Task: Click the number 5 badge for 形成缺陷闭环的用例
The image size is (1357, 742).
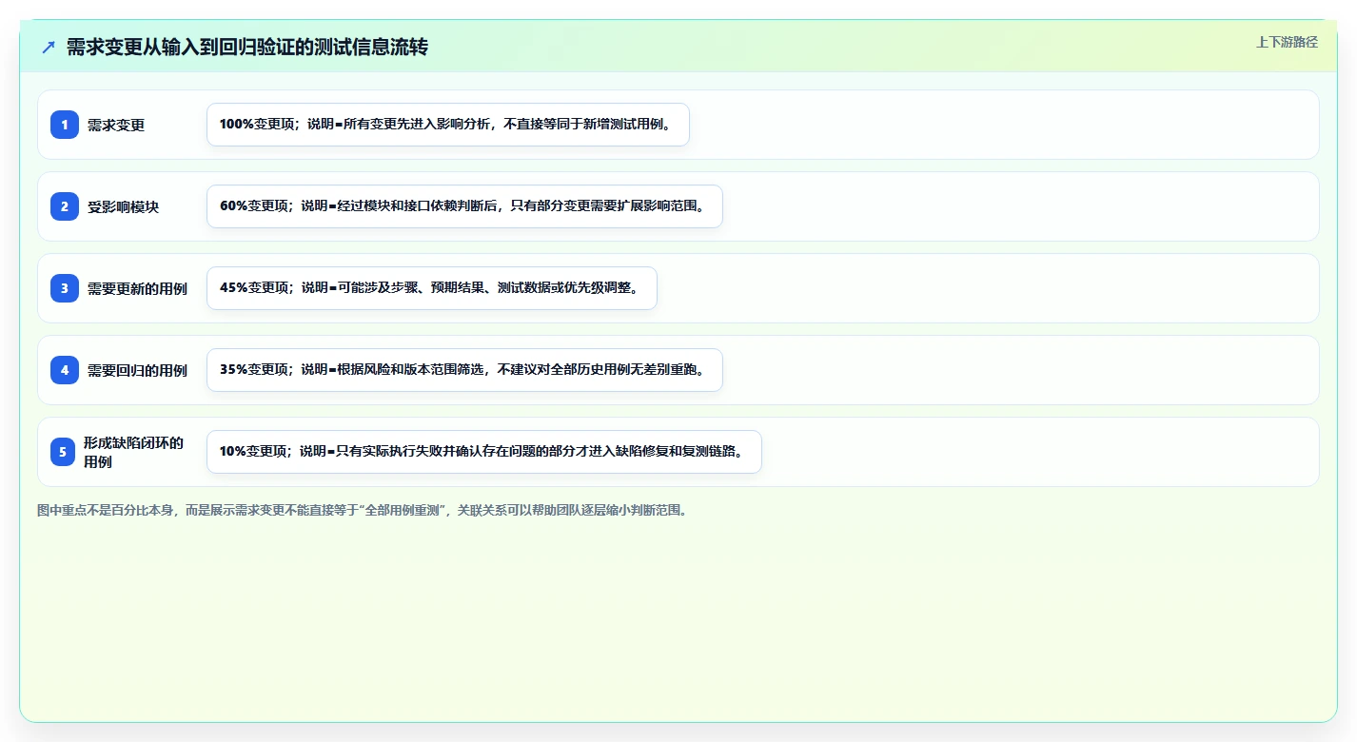Action: tap(63, 452)
